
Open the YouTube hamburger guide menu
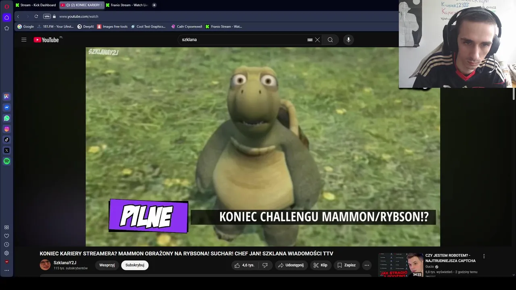click(x=24, y=39)
